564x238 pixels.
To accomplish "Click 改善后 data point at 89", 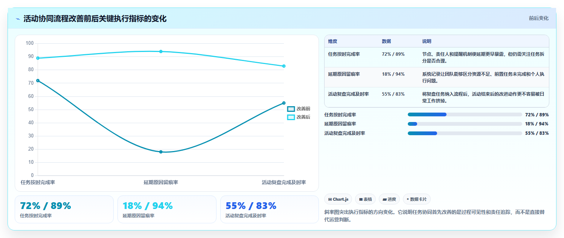I will 38,58.
